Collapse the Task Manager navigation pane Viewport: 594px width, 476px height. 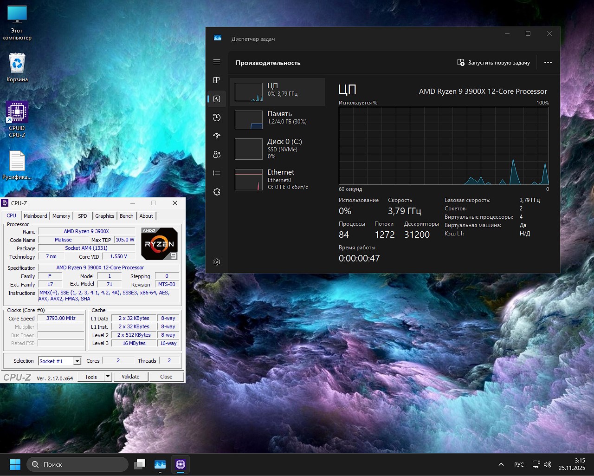tap(216, 62)
